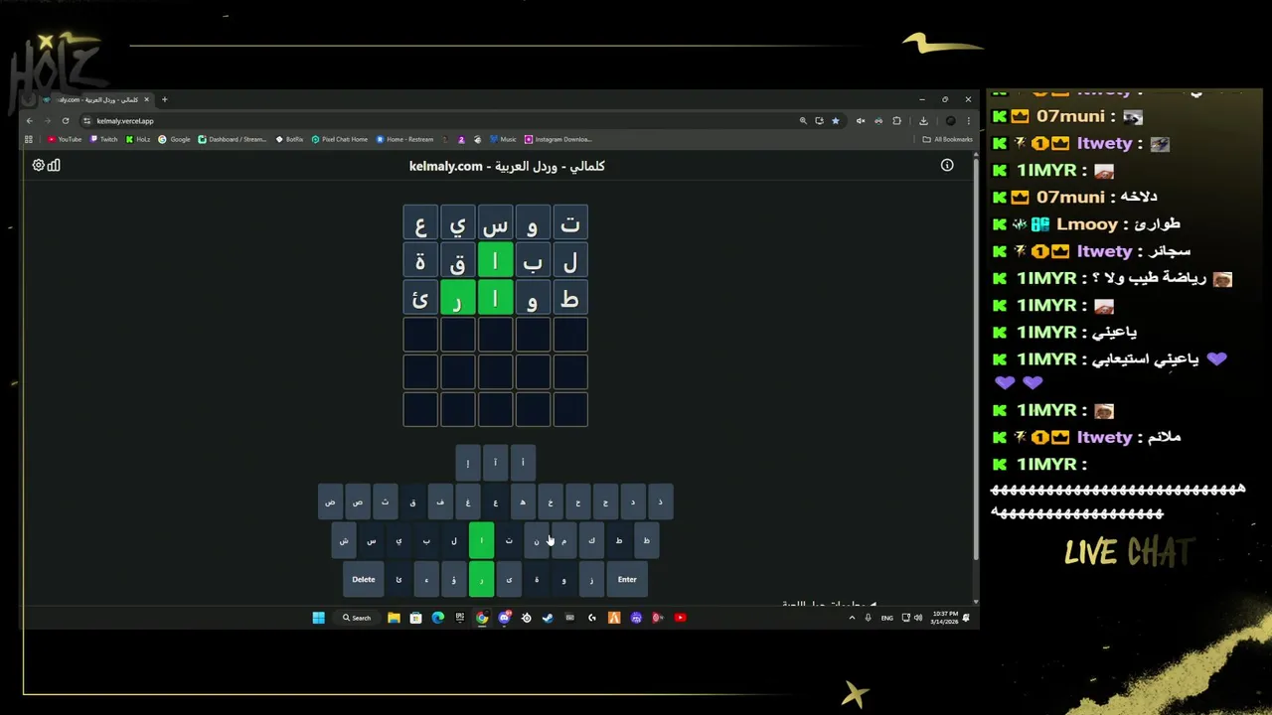
Task: Click the taskbar Search box
Action: click(357, 618)
